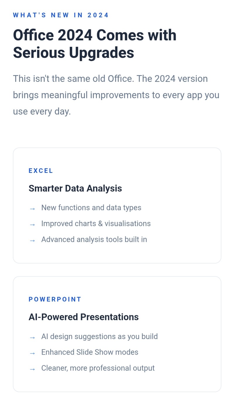234x399 pixels.
Task: Select the EXCEL category label
Action: [x=41, y=171]
